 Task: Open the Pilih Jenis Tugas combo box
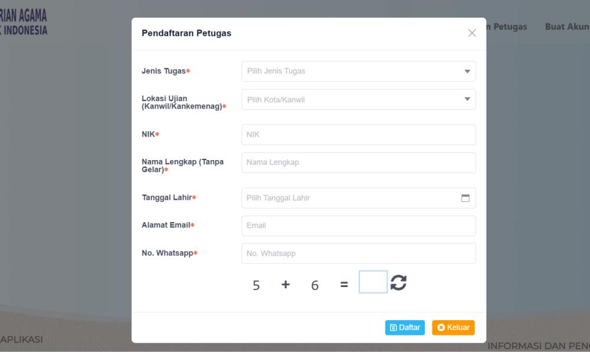tap(359, 71)
